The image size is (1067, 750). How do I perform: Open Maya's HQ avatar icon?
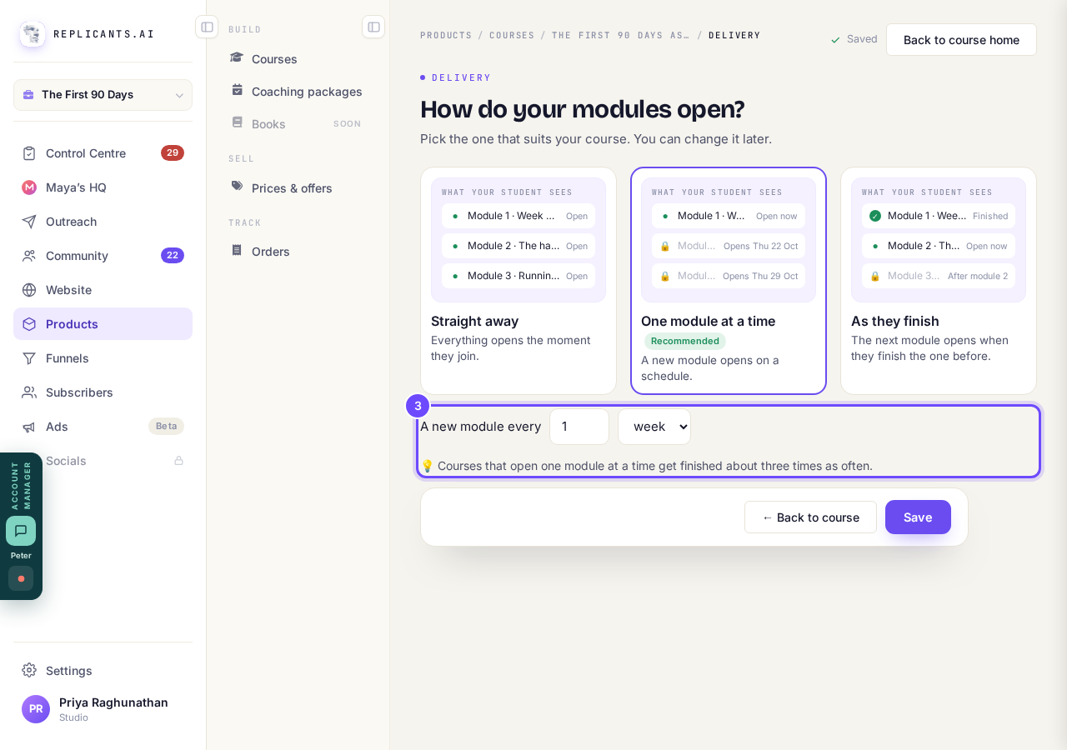point(29,187)
